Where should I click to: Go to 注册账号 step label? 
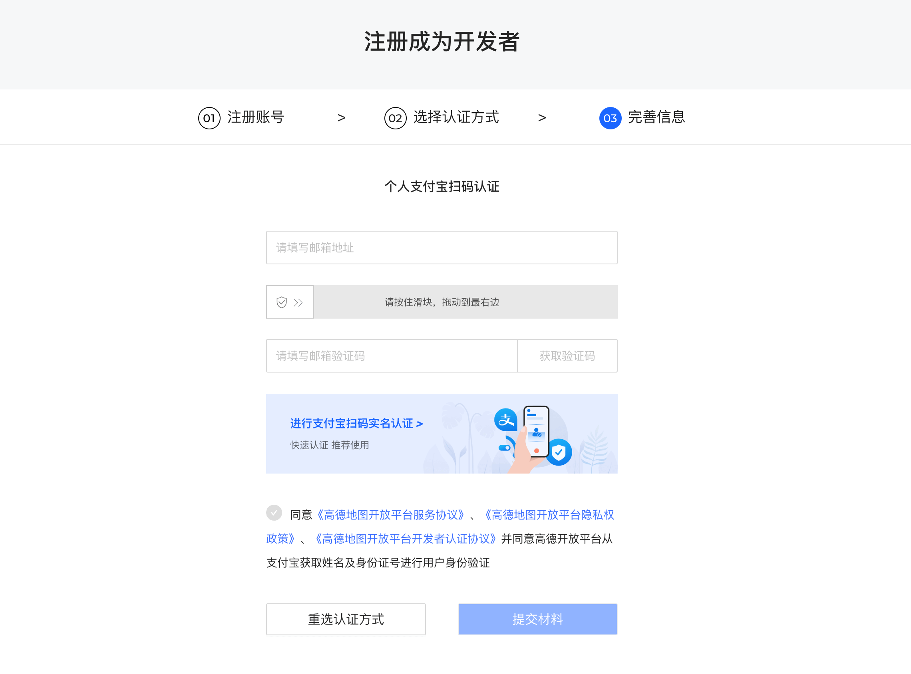click(255, 117)
